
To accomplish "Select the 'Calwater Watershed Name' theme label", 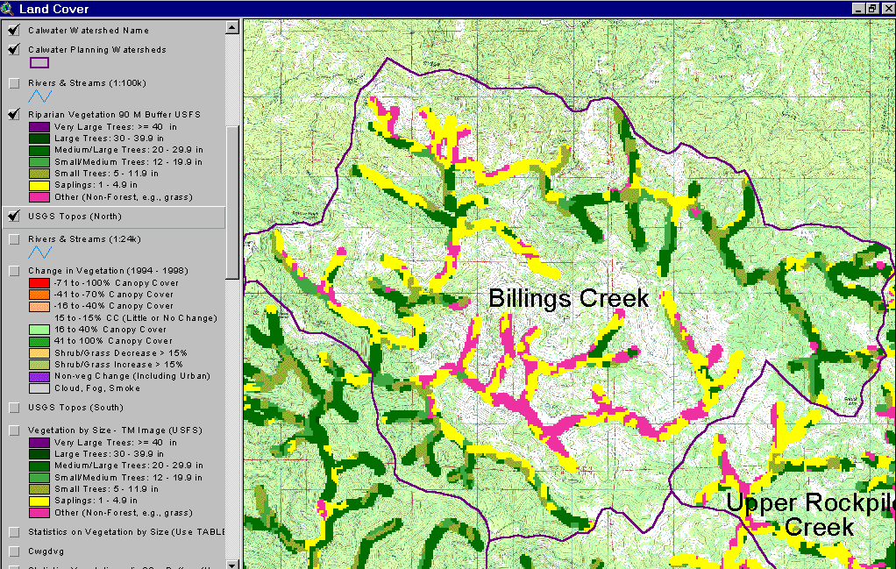I will point(89,31).
